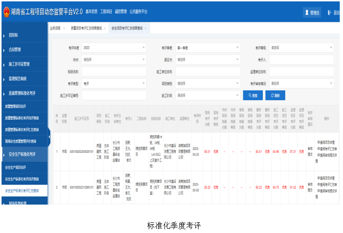Open 查阅考评汇总表 link in row 1

(327, 149)
